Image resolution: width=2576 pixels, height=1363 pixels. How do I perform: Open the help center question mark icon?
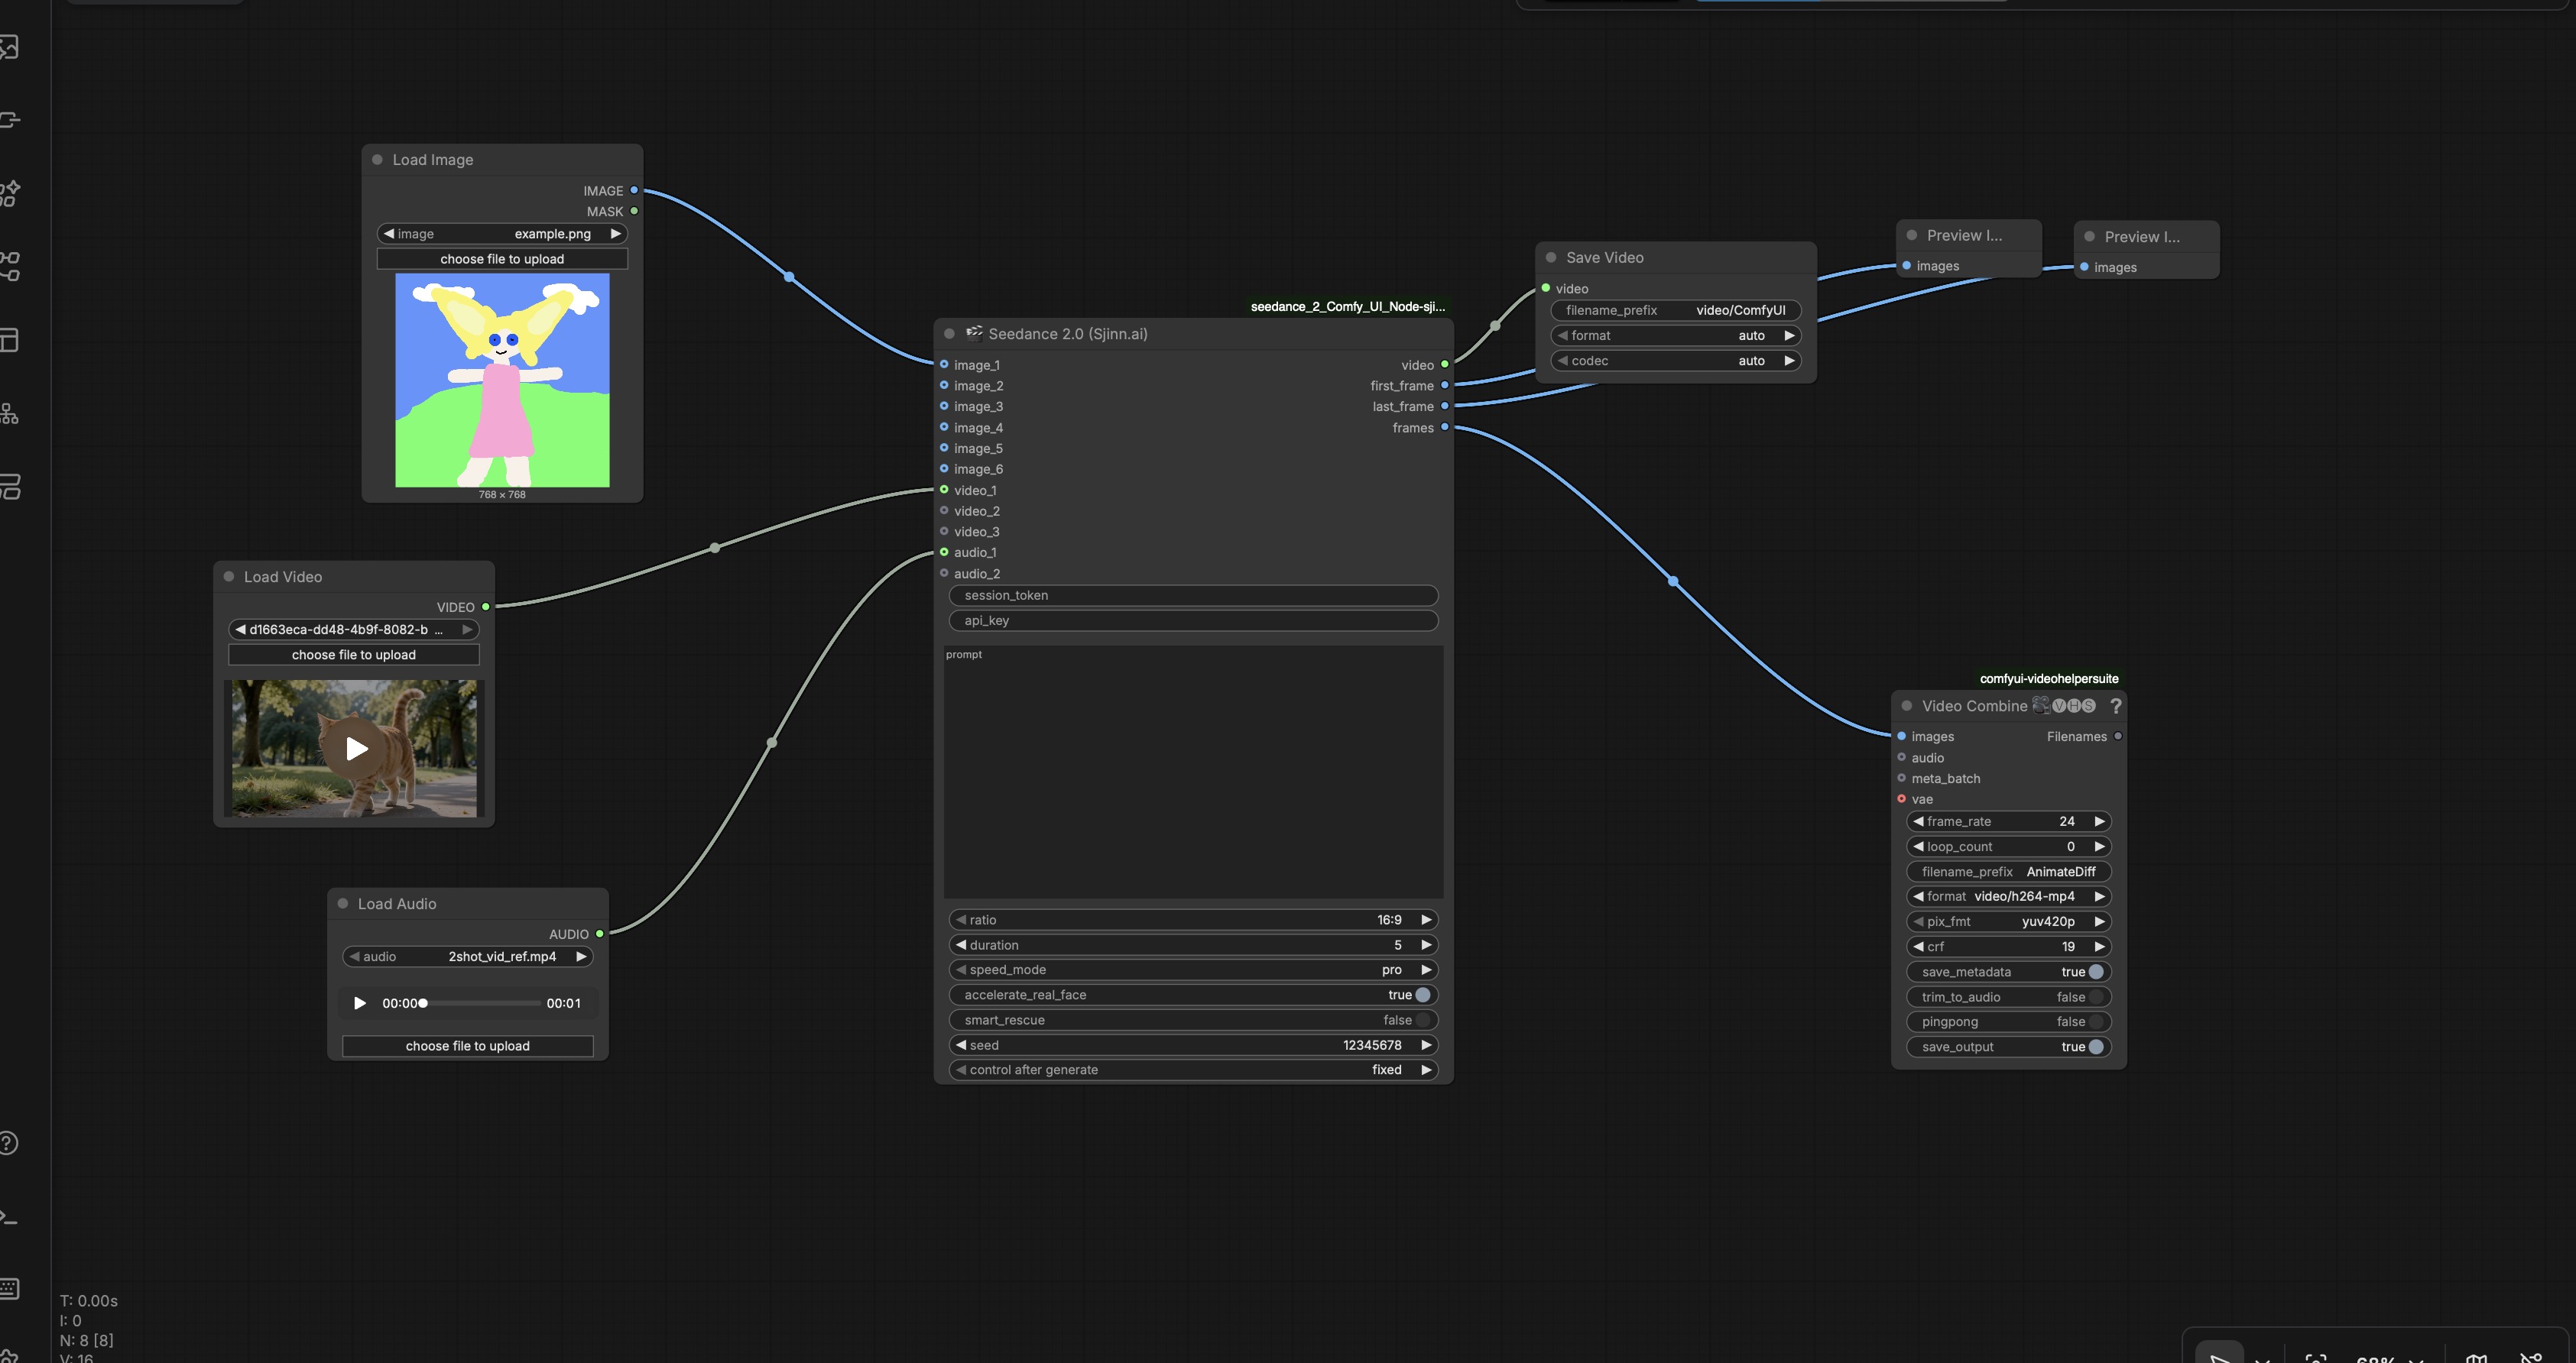8,1143
